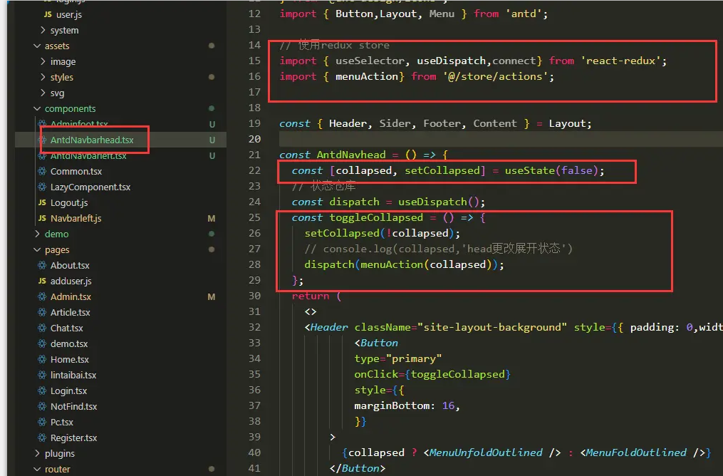Image resolution: width=723 pixels, height=476 pixels.
Task: Open Register.tsx file
Action: [x=74, y=438]
